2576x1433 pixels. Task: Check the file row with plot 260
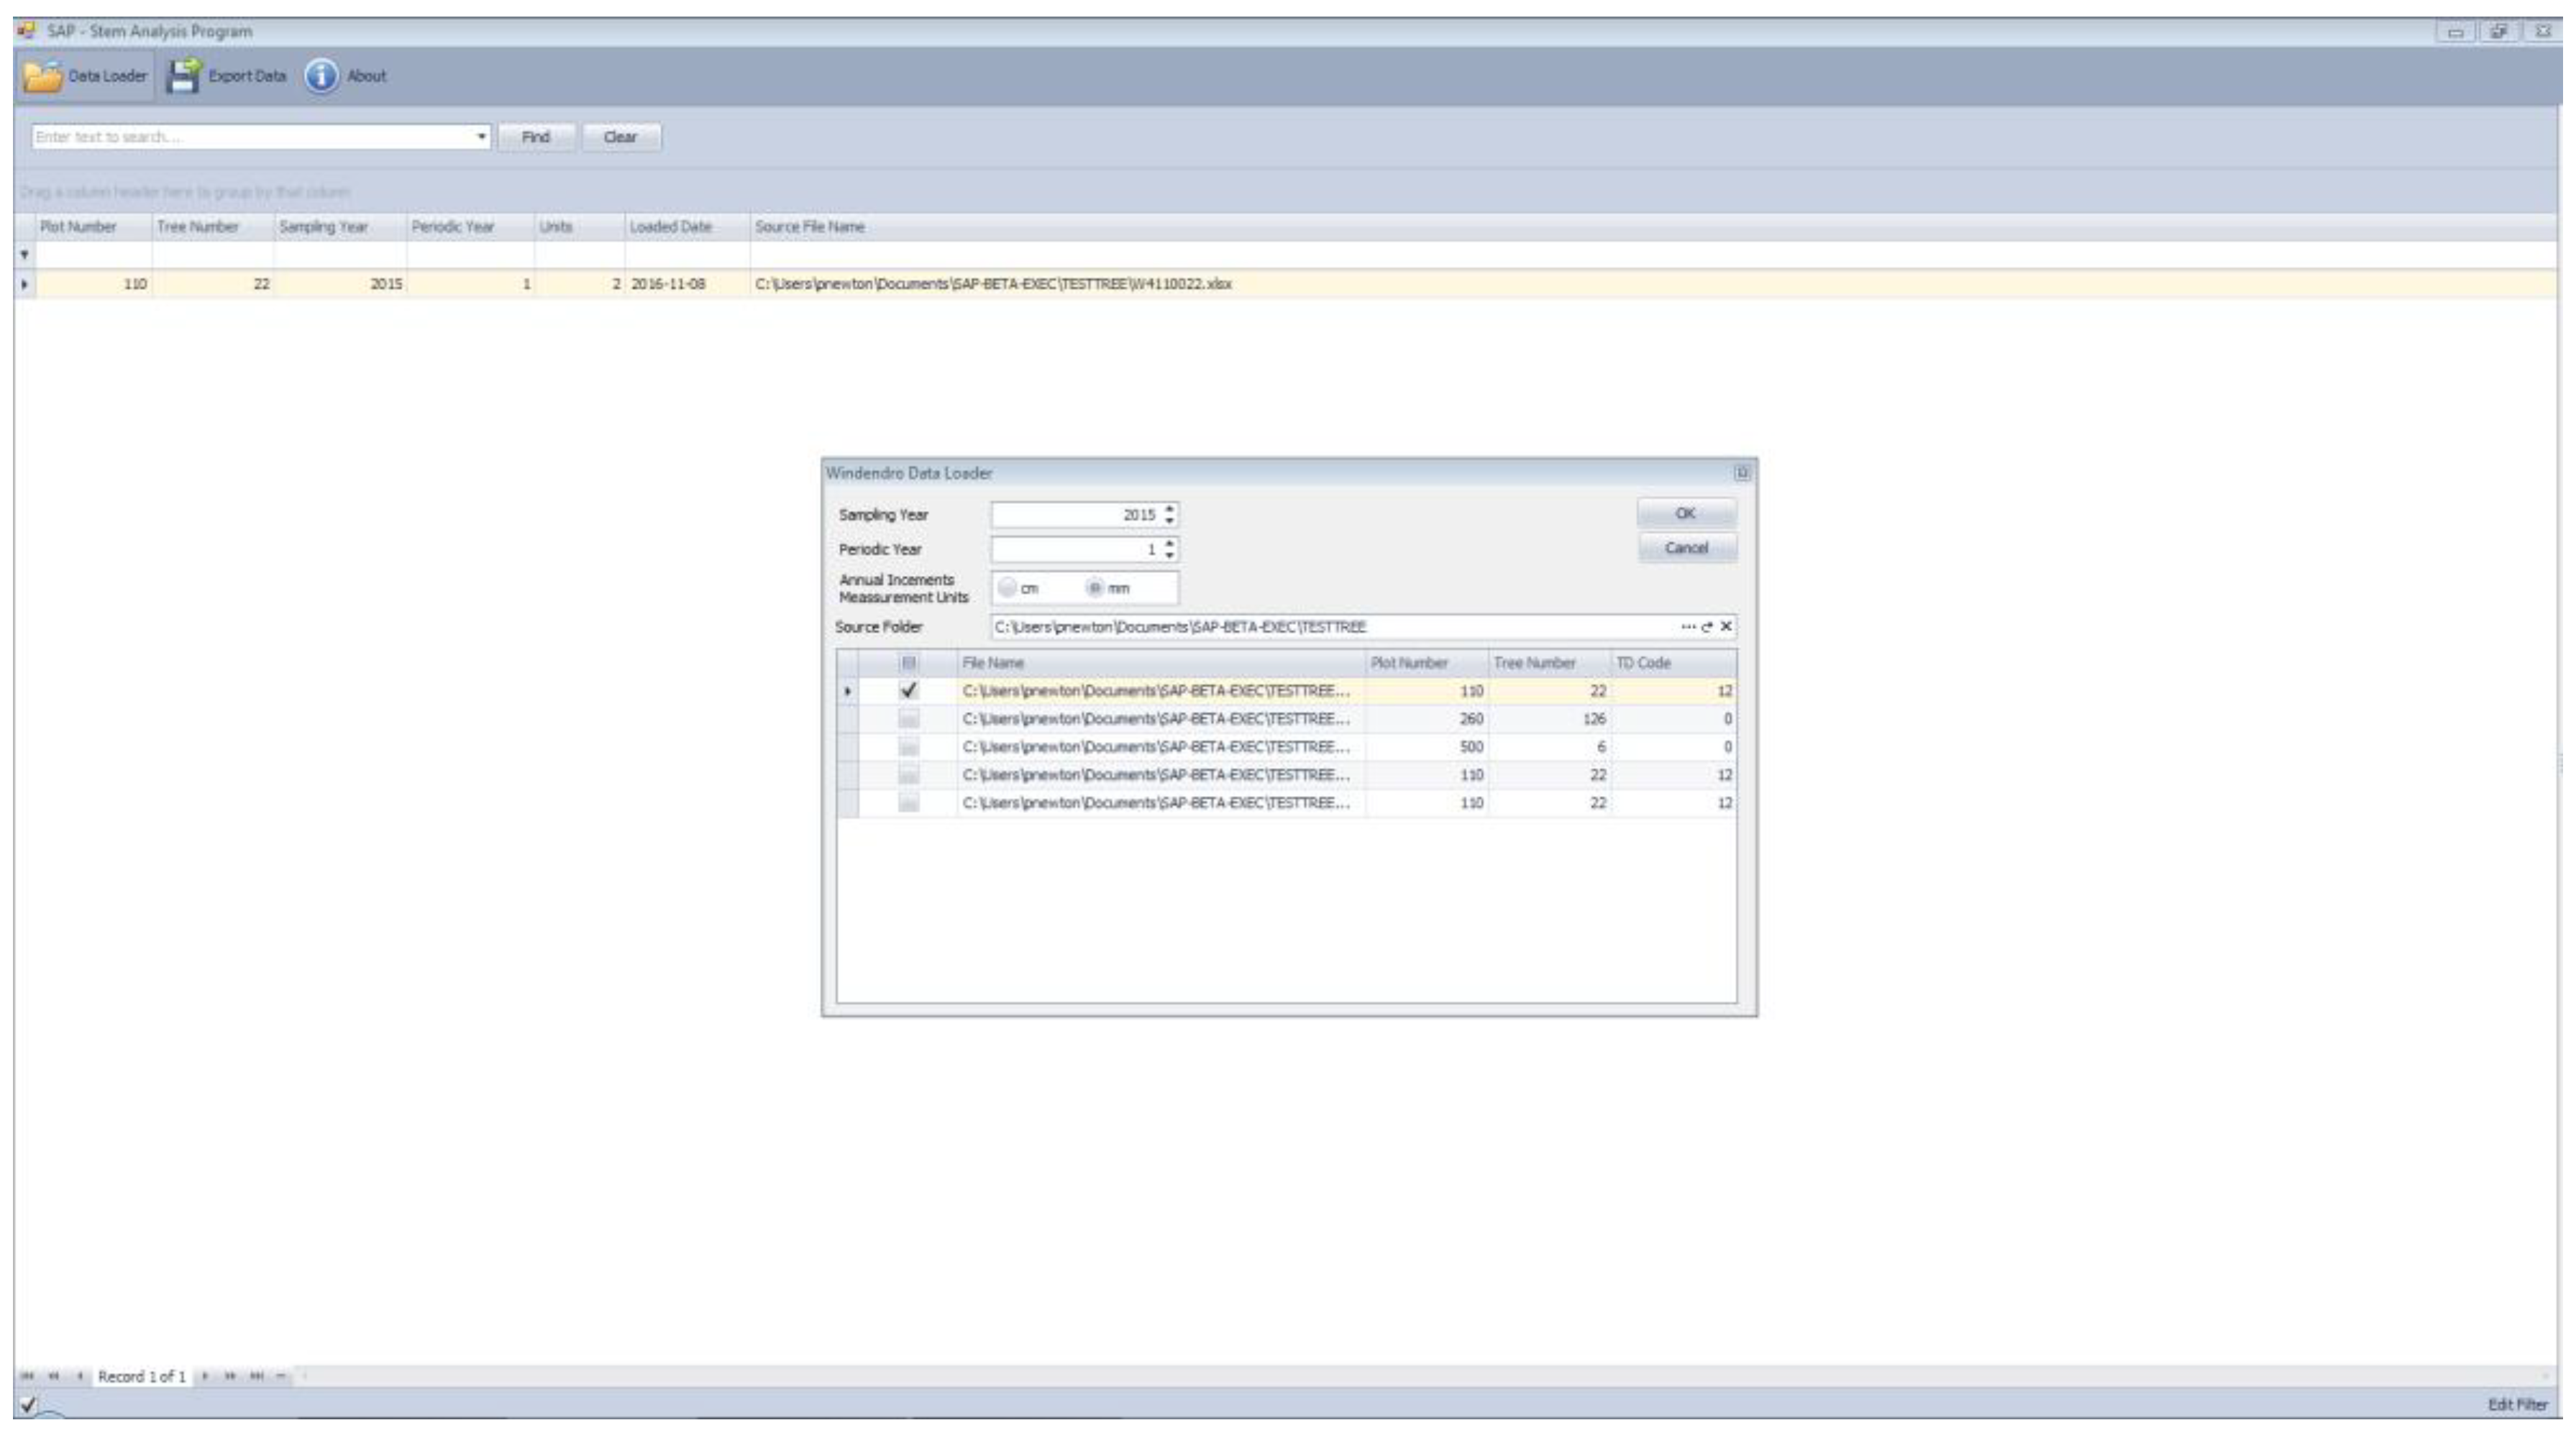[908, 719]
